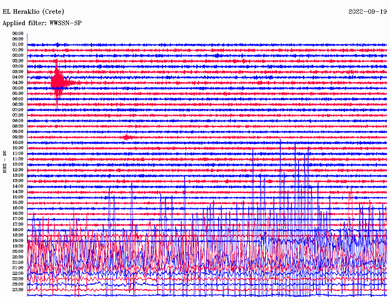Select the 15:30 time label
Screen dimensions: 390x297
[x=18, y=203]
